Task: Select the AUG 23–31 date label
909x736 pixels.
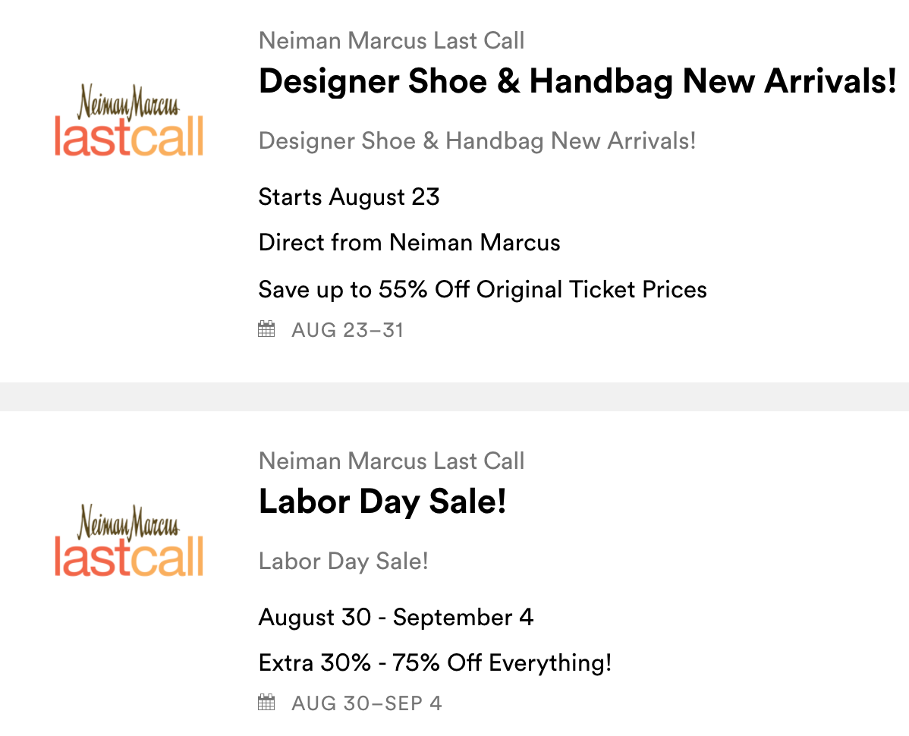Action: pyautogui.click(x=348, y=330)
